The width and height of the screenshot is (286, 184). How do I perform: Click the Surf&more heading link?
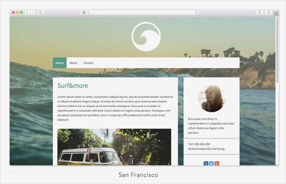click(x=73, y=85)
